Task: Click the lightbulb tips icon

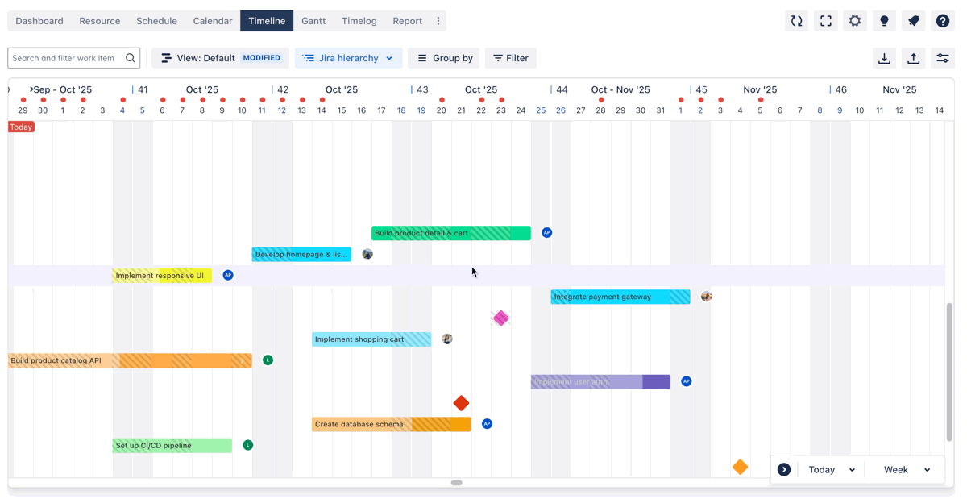Action: tap(884, 21)
